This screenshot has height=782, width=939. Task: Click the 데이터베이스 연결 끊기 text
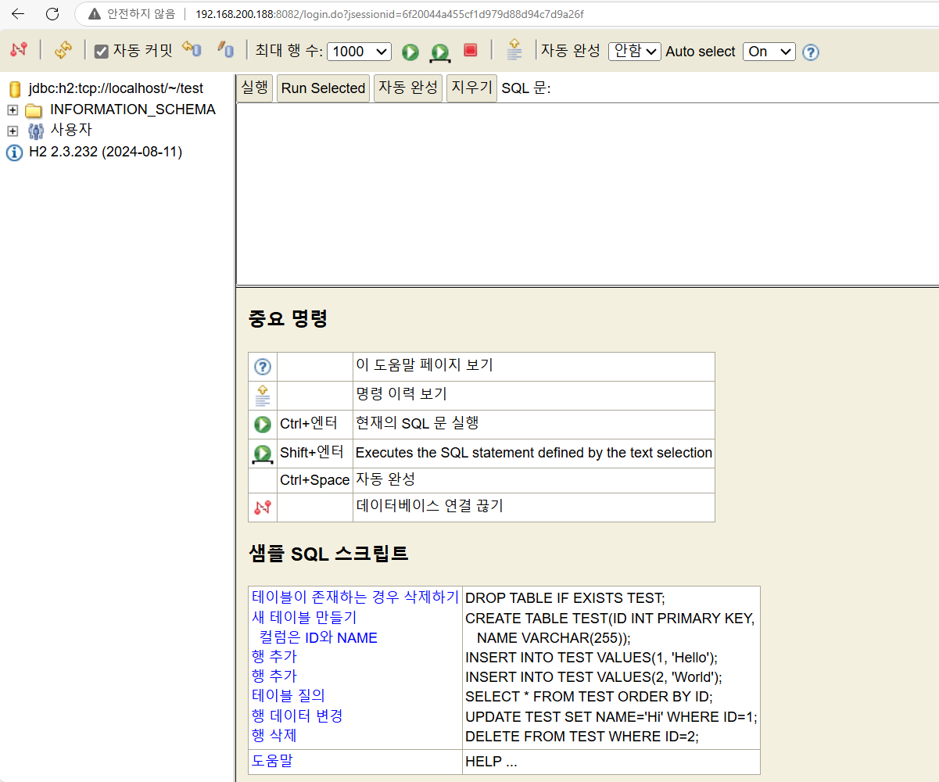coord(429,506)
